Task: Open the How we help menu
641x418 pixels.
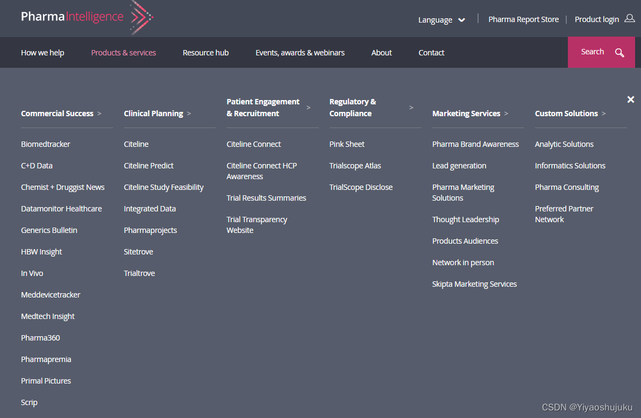Action: tap(42, 53)
